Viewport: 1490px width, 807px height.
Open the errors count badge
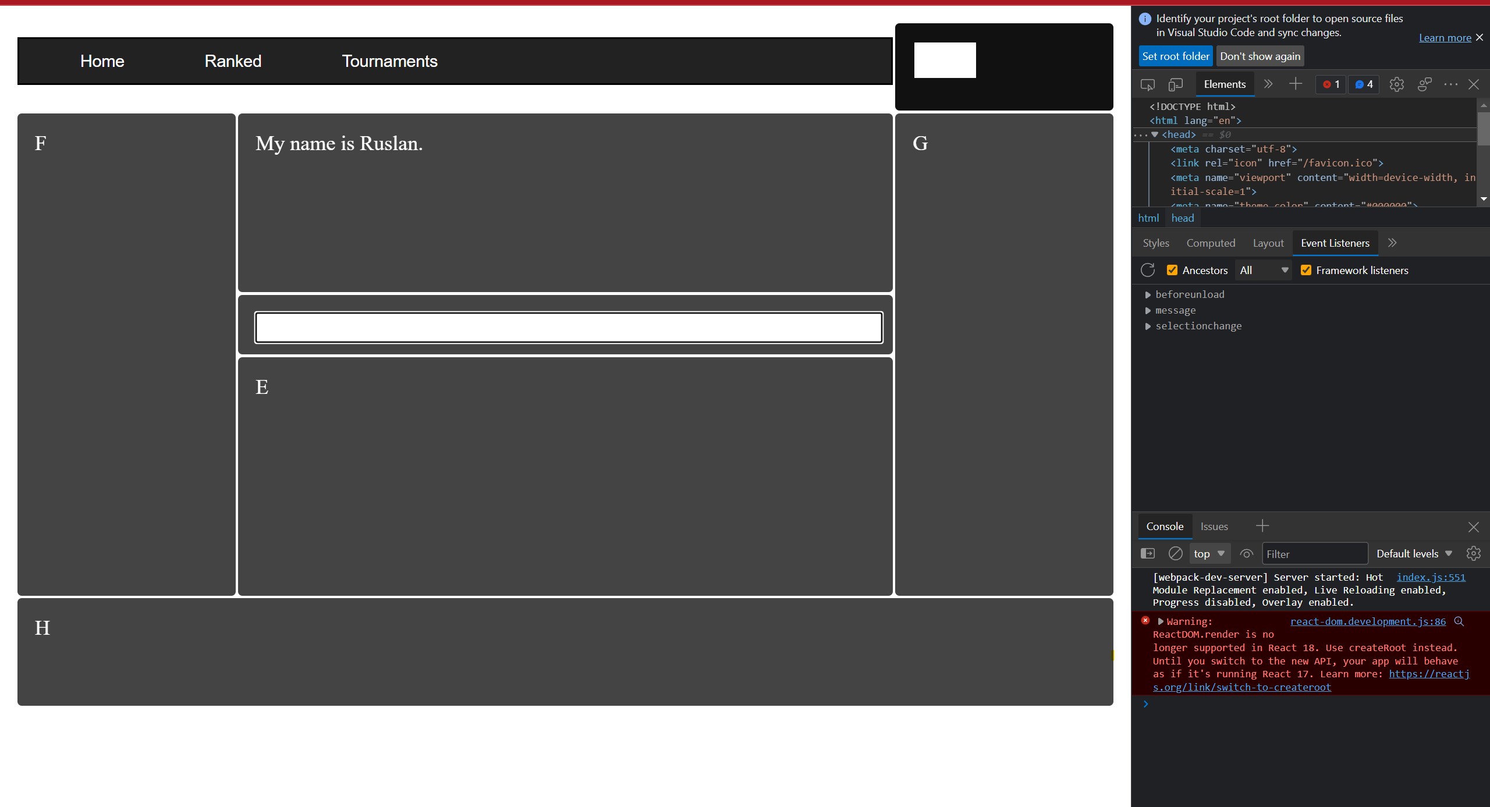tap(1331, 84)
